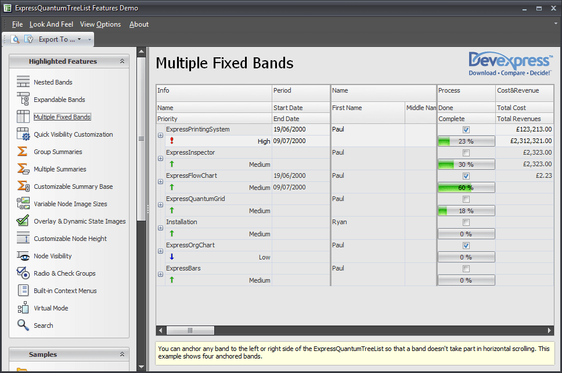Toggle Done checkbox for ExpressPrintingSystem
This screenshot has width=562, height=373.
466,130
